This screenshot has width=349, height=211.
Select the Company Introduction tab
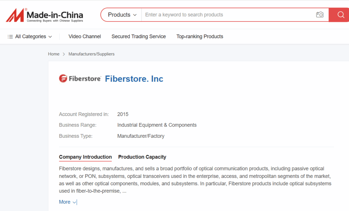coord(85,157)
